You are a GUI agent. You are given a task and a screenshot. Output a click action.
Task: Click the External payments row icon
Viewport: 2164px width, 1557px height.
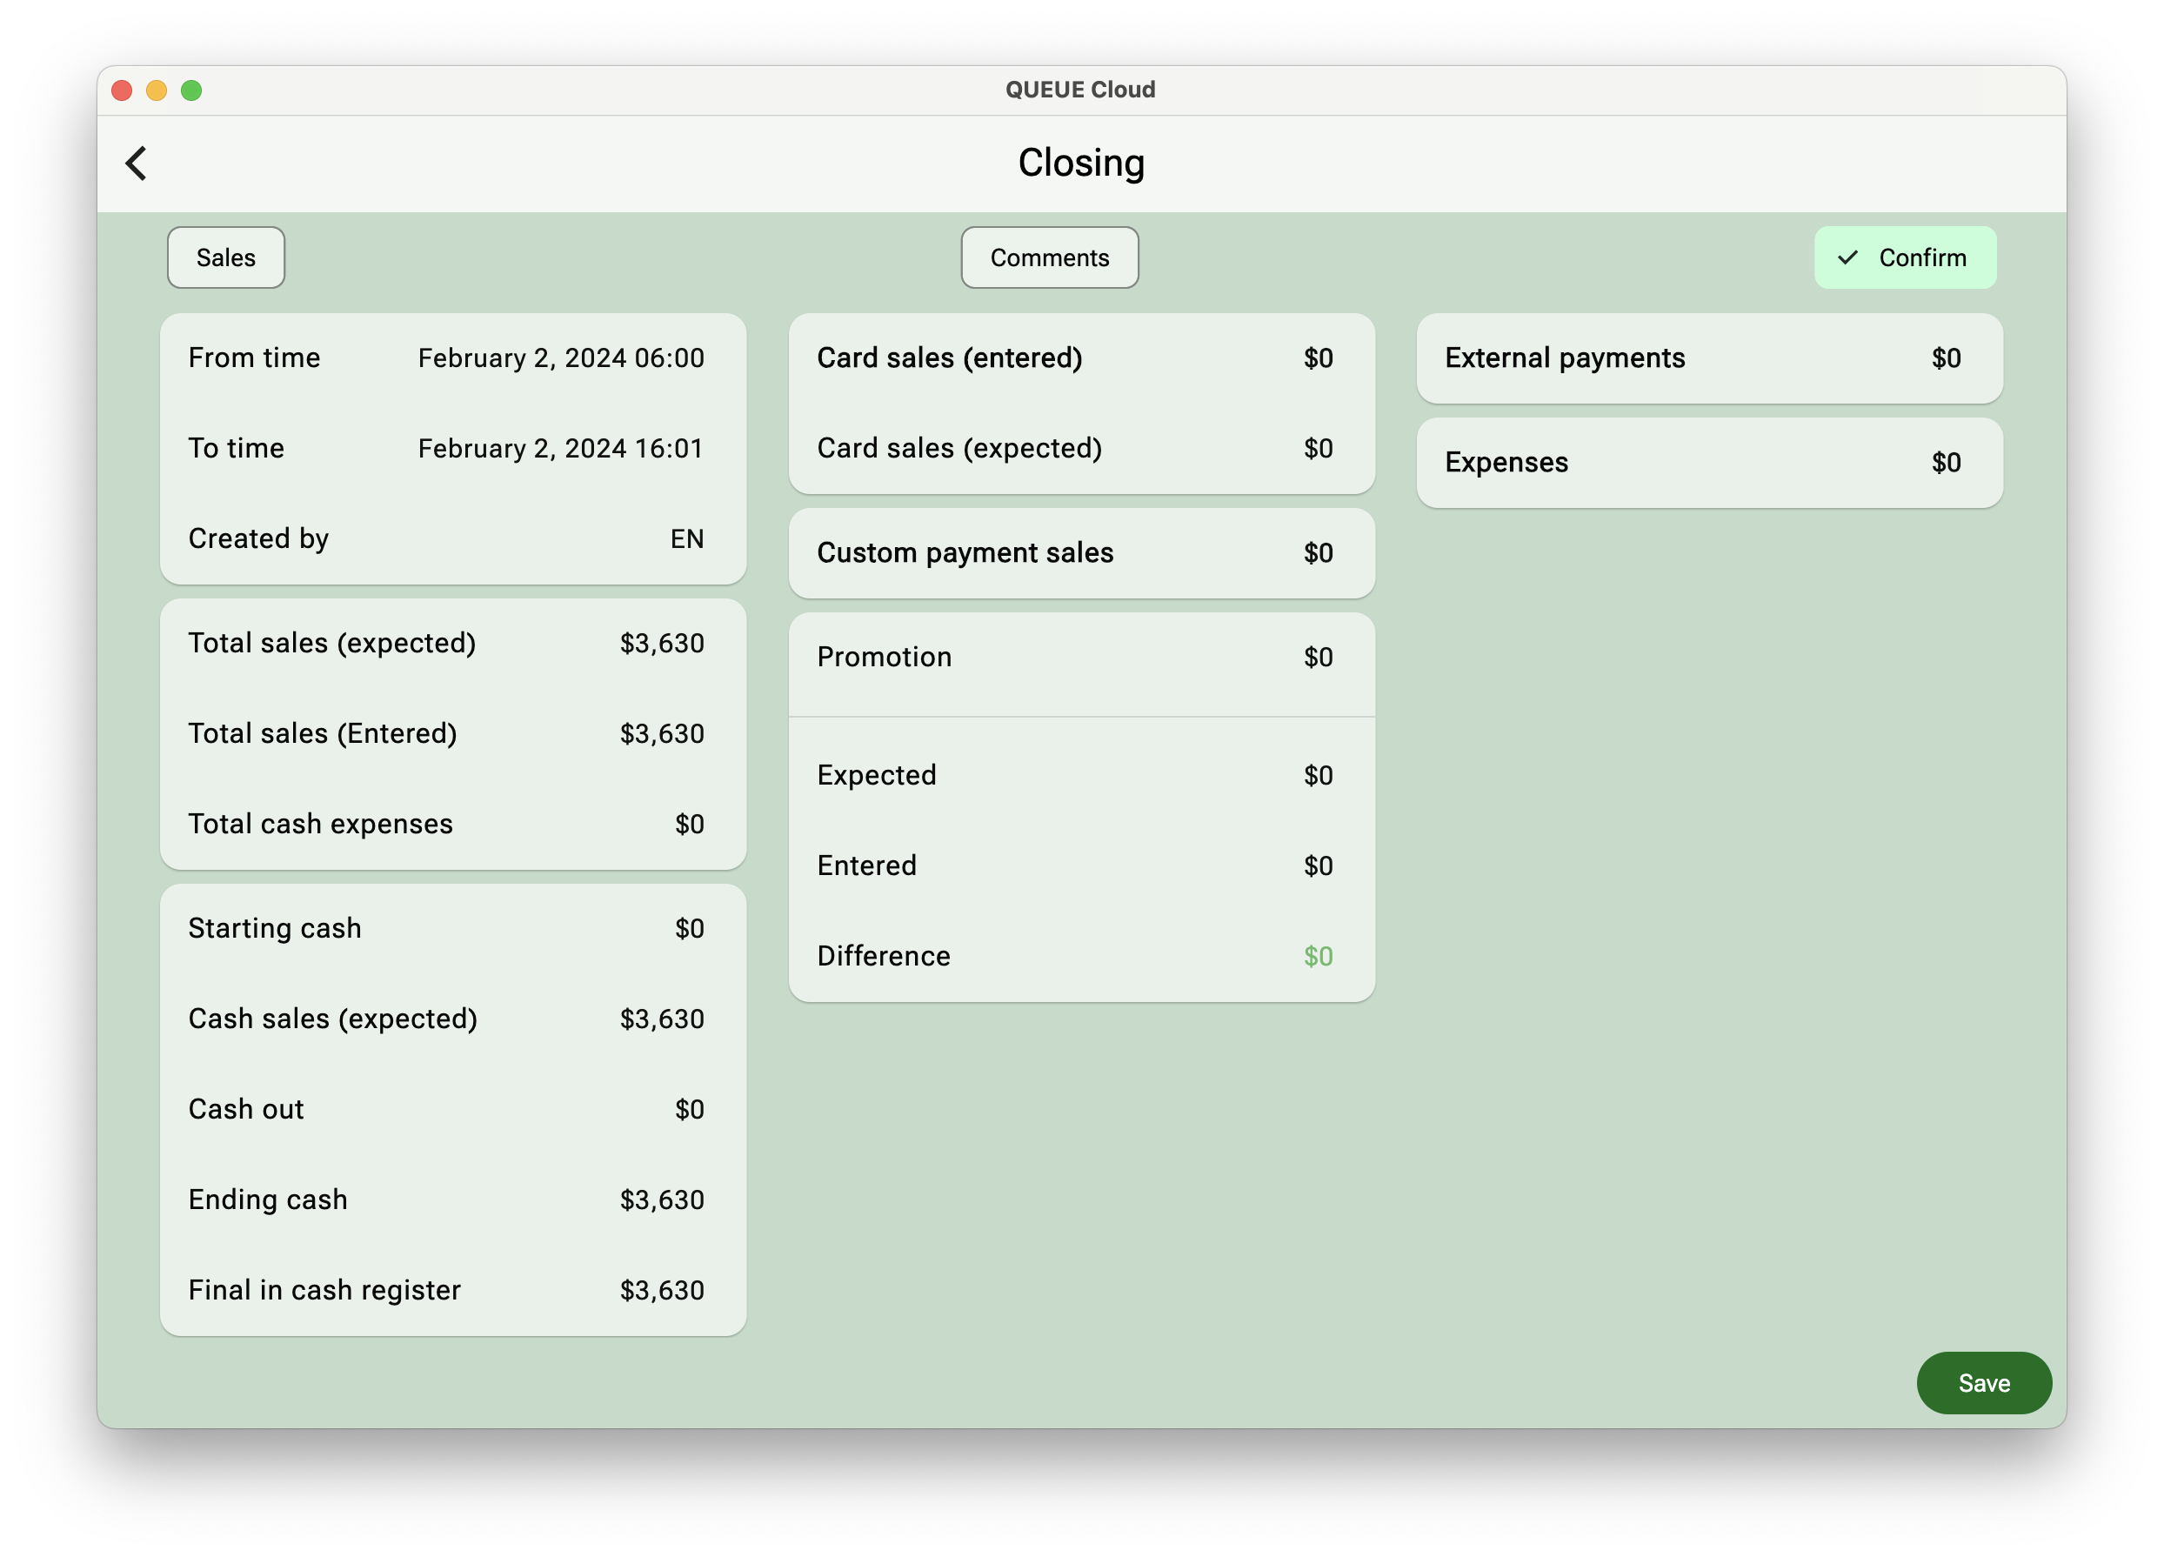click(1709, 358)
